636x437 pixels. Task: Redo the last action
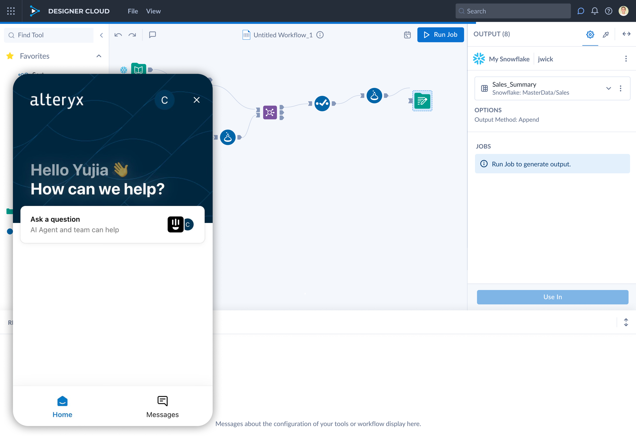[x=132, y=35]
